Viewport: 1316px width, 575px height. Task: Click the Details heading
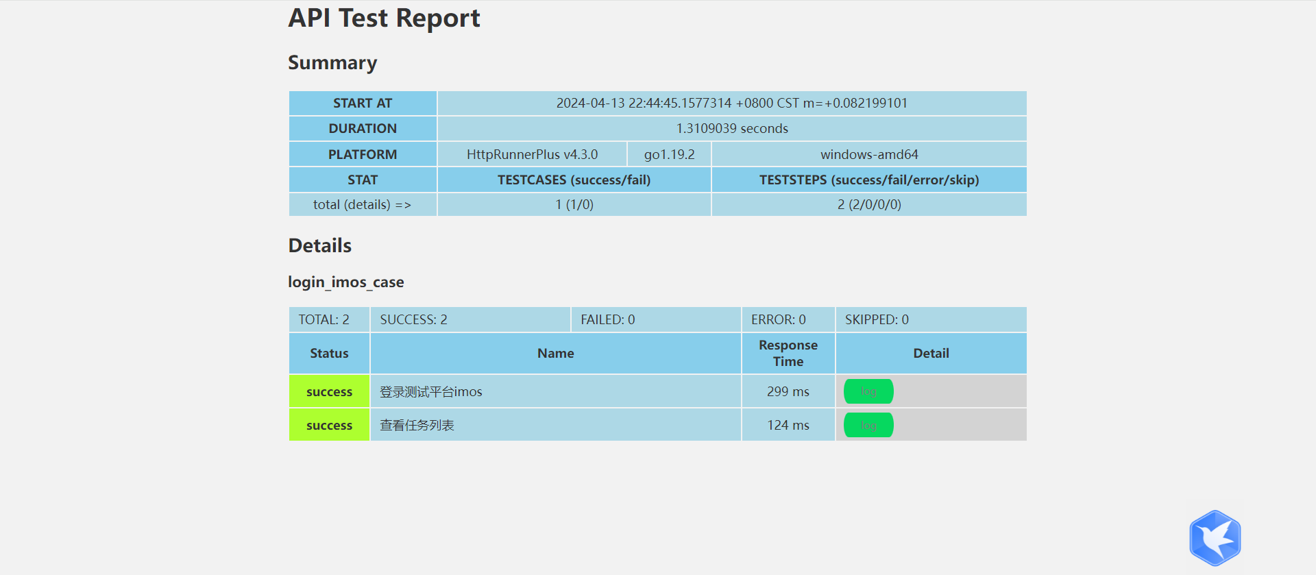click(x=319, y=245)
